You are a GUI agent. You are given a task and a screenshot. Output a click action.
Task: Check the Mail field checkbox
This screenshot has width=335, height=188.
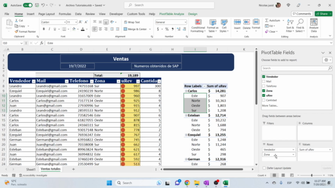tap(264, 81)
